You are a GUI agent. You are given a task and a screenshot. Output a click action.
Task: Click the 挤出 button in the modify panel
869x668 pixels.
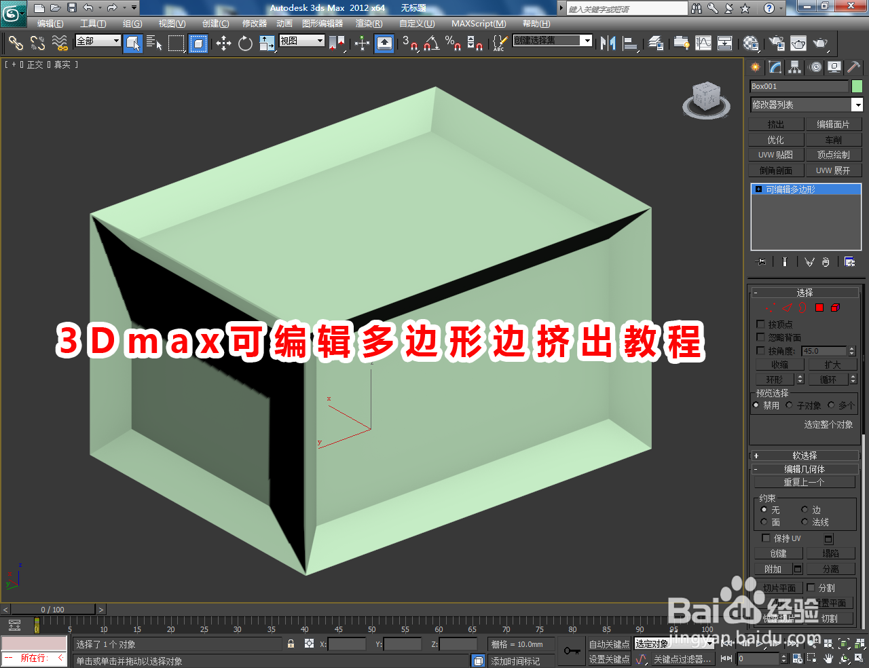tap(775, 124)
